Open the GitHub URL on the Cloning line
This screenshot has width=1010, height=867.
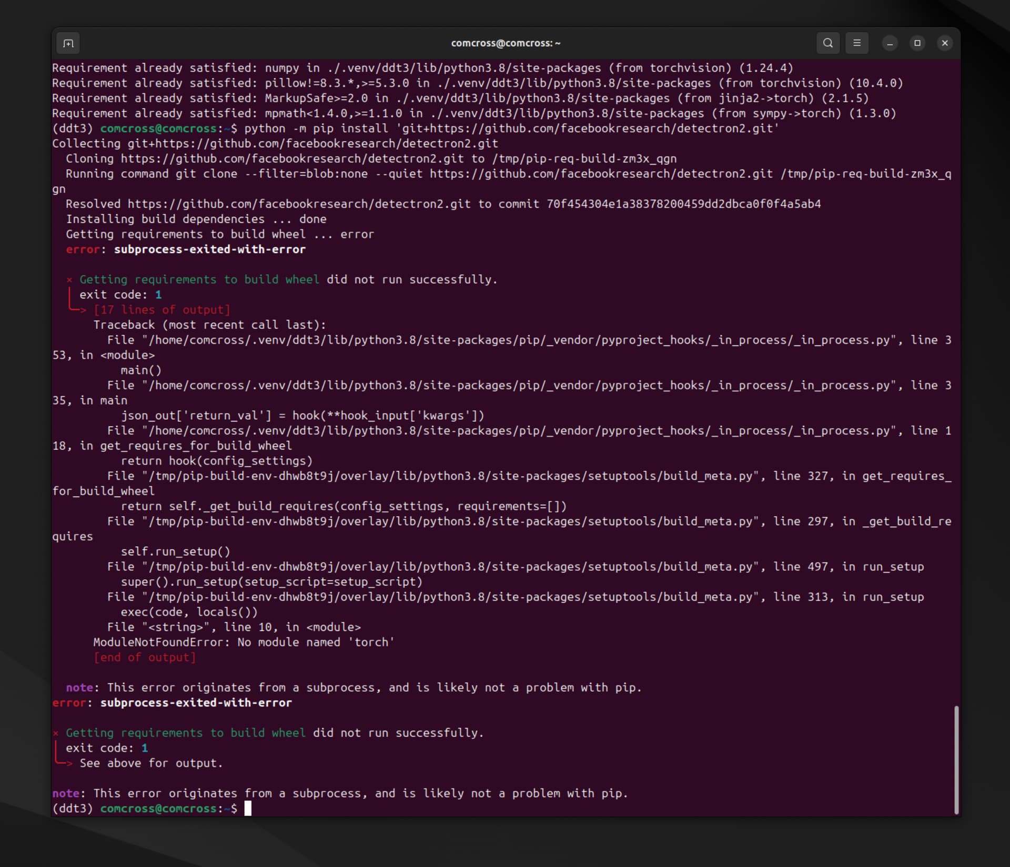pos(292,159)
